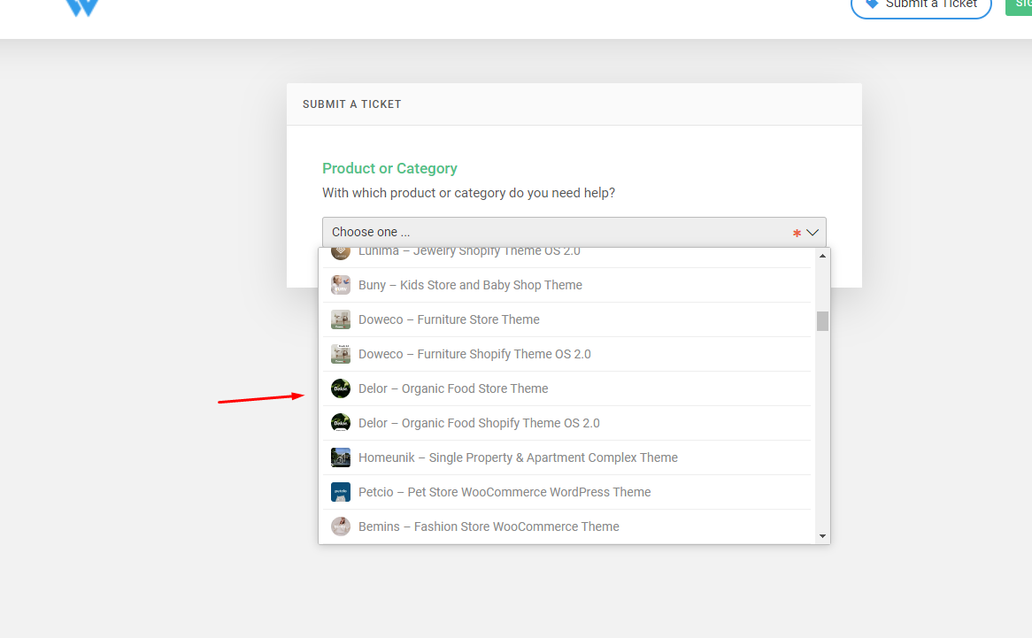Open the Submit a Ticket button

point(920,6)
